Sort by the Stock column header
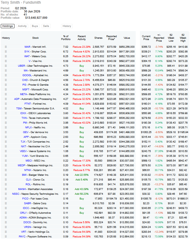The width and height of the screenshot is (191, 239). pos(35,38)
